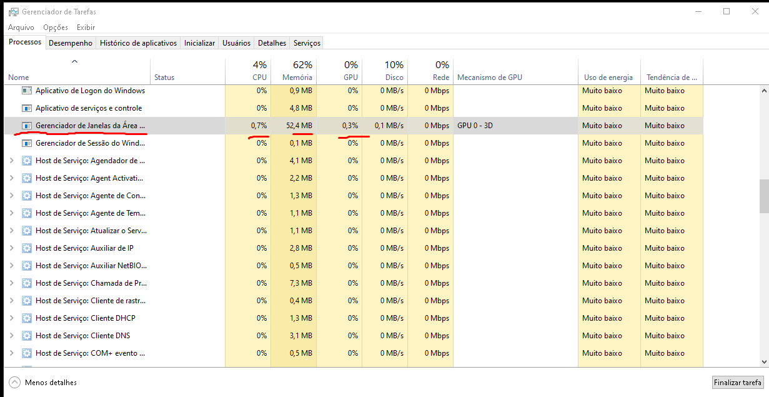Screen dimensions: 769x397
Task: Switch to the Detalhes tab
Action: 272,43
